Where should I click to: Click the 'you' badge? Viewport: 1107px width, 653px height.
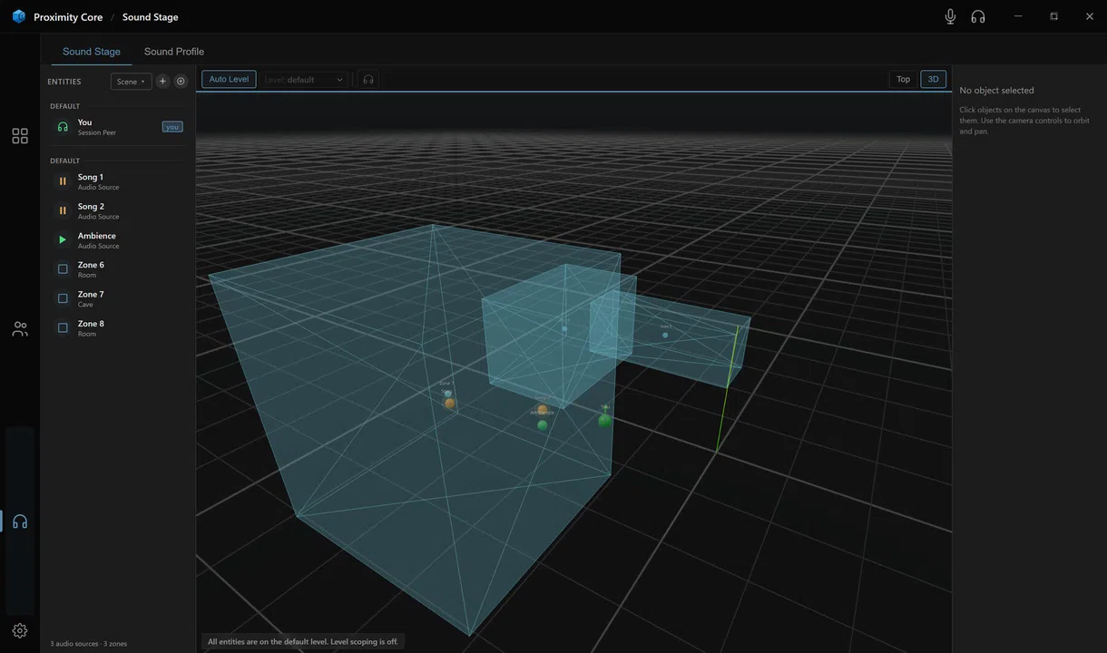(172, 127)
